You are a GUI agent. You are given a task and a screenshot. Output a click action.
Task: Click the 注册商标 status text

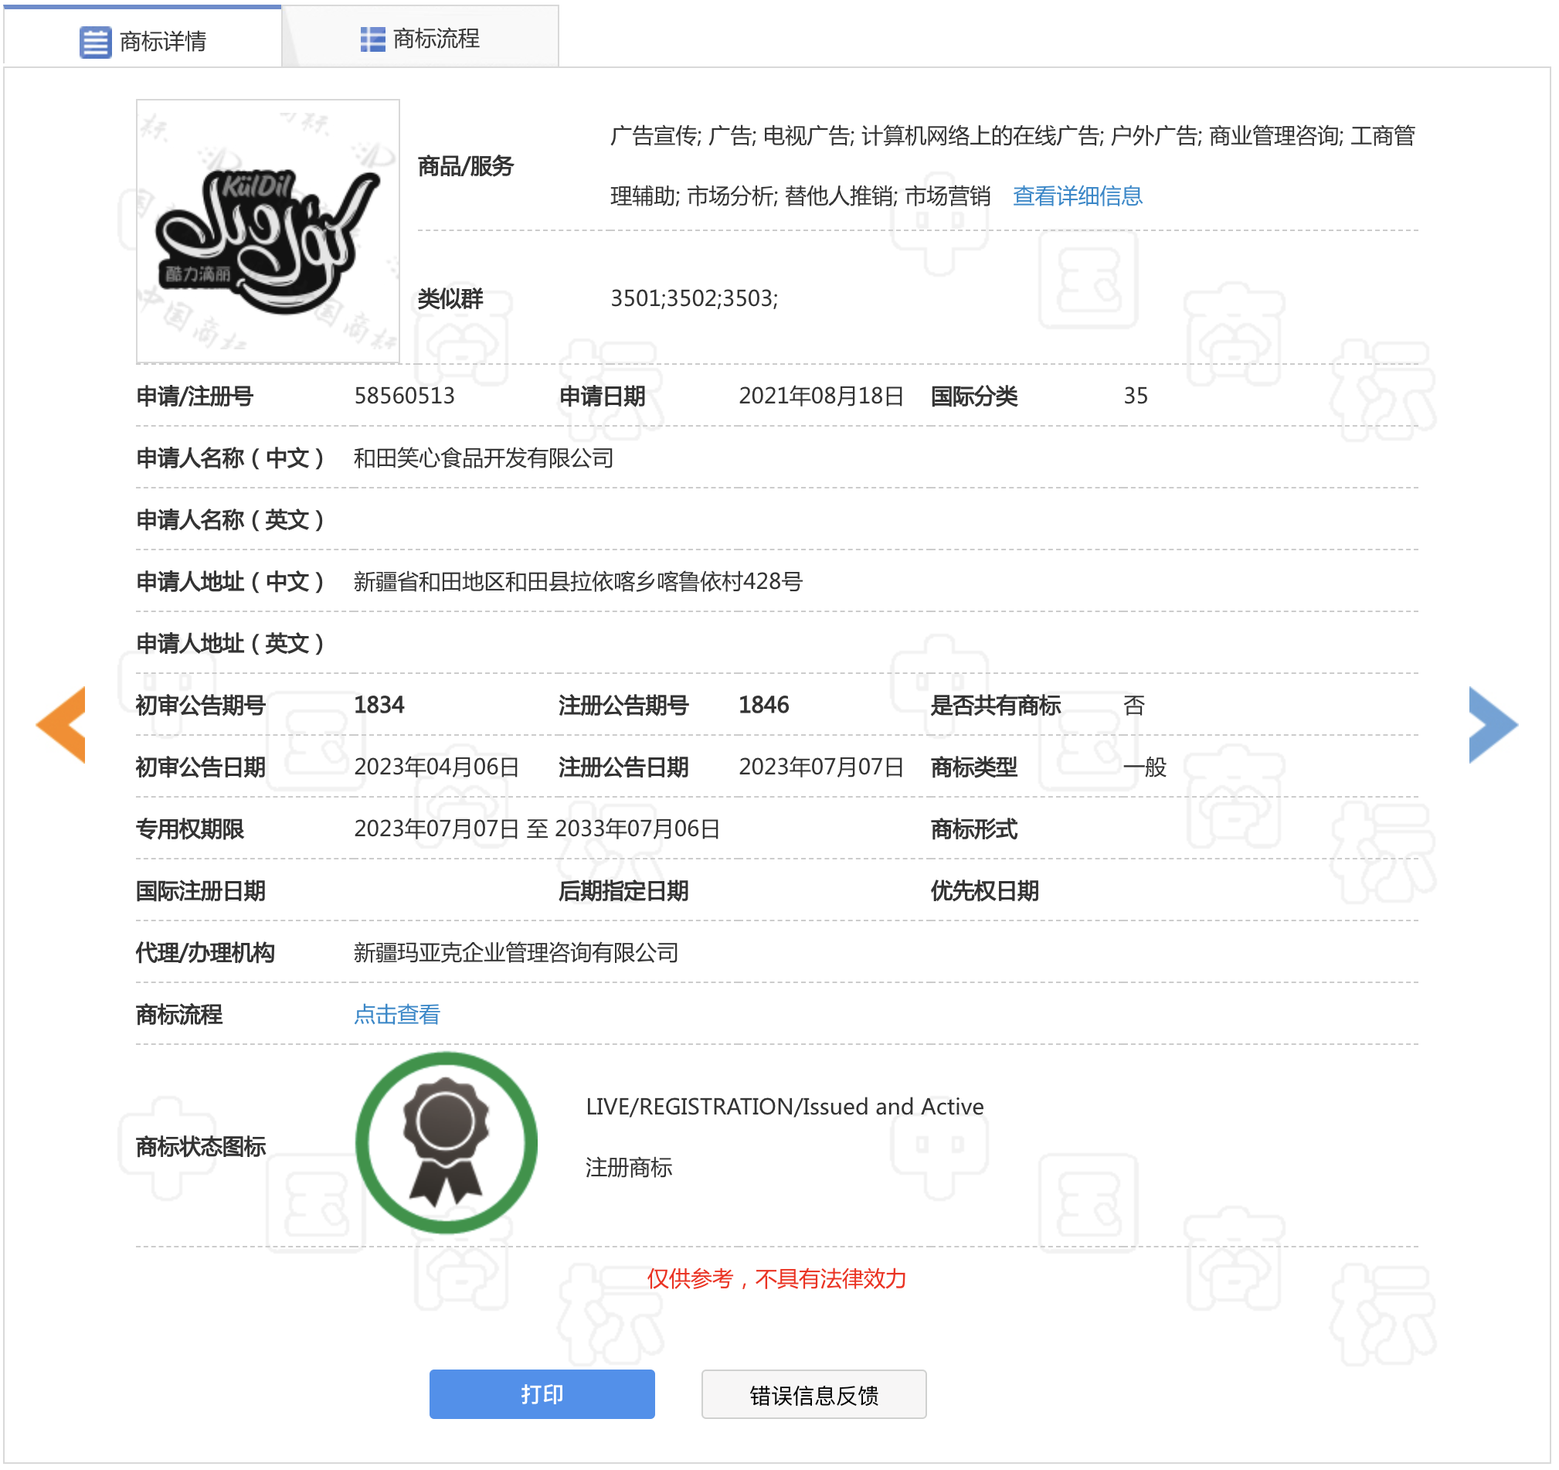[629, 1168]
